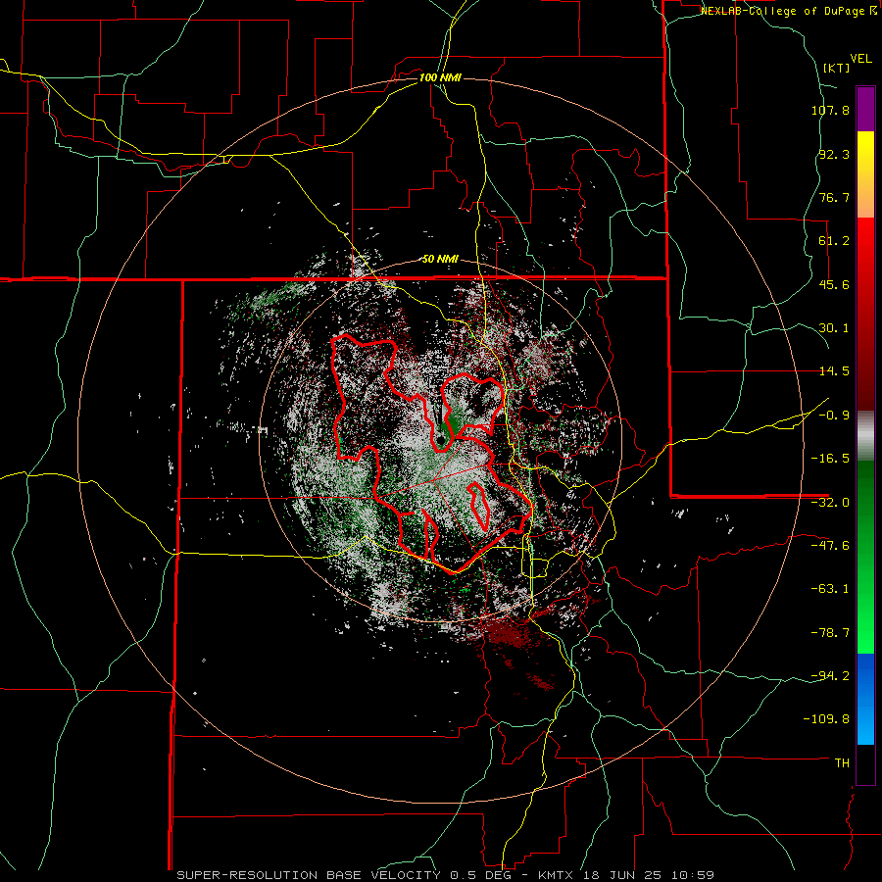
Task: Click the -16.5 velocity scale value
Action: [830, 459]
